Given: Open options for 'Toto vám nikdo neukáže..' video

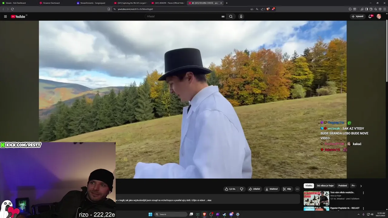Looking at the screenshot, I should tap(363, 193).
